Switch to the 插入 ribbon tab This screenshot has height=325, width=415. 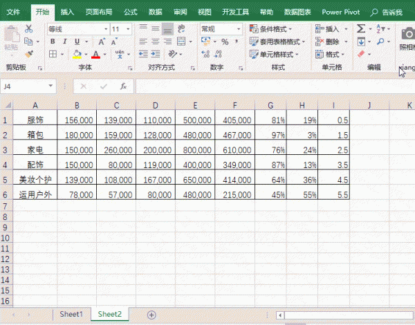[x=67, y=12]
